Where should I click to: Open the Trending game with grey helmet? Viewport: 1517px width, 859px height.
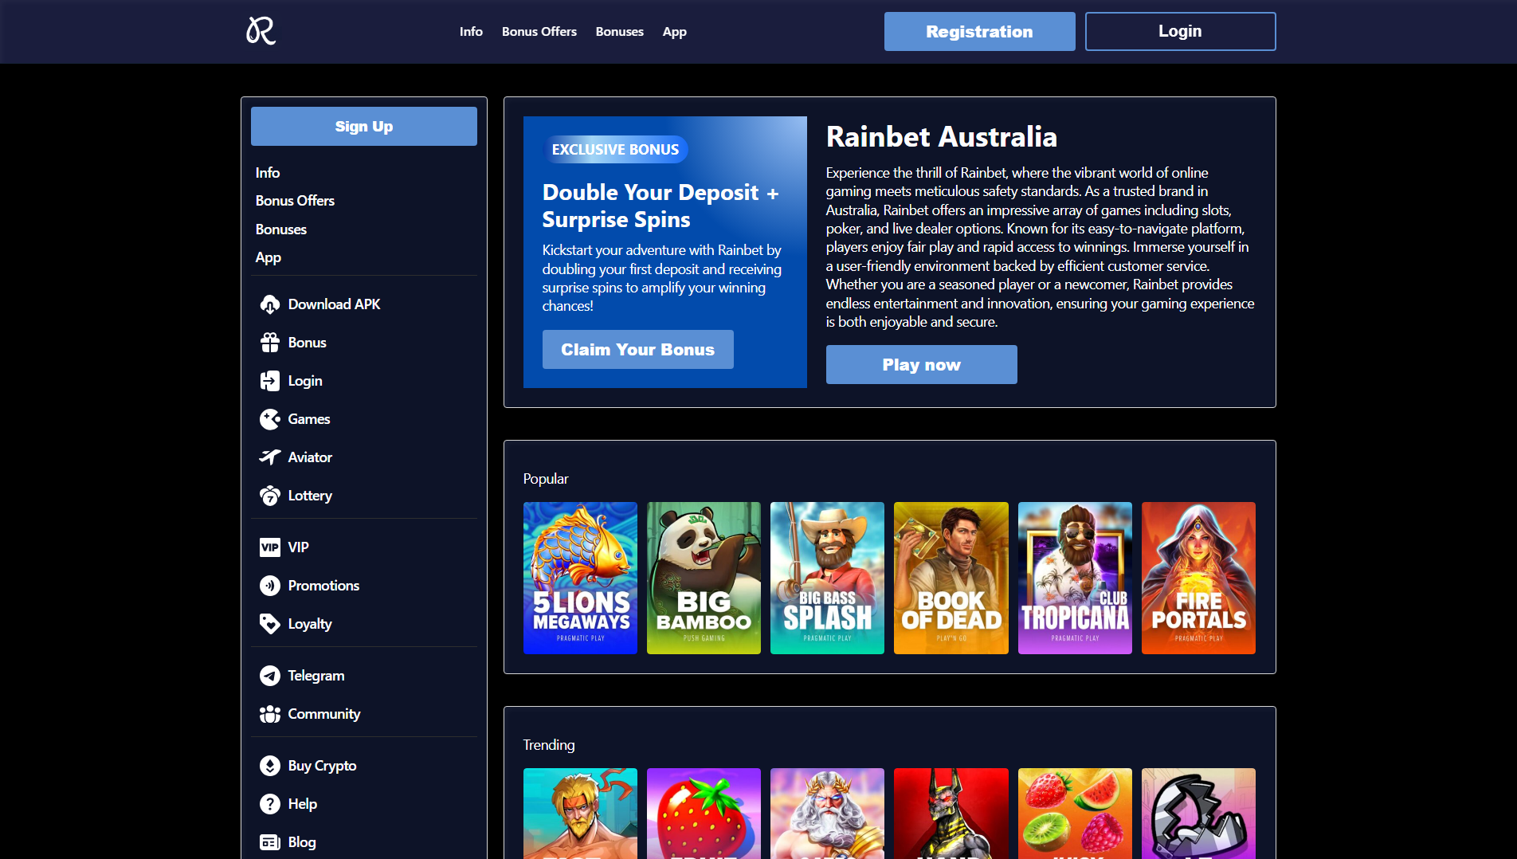click(1198, 814)
